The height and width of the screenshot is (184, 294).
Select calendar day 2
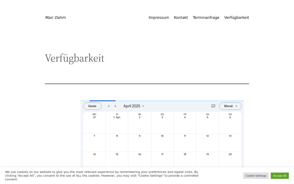pos(140,117)
